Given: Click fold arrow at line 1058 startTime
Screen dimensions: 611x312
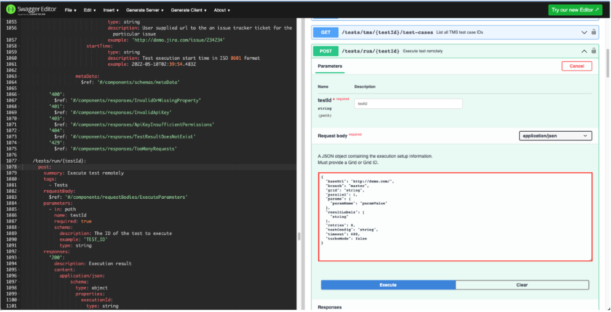Looking at the screenshot, I should coord(19,46).
